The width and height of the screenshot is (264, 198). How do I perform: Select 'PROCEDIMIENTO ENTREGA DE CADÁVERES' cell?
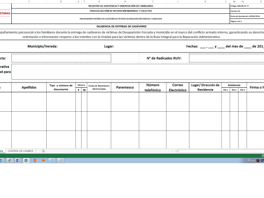121,19
